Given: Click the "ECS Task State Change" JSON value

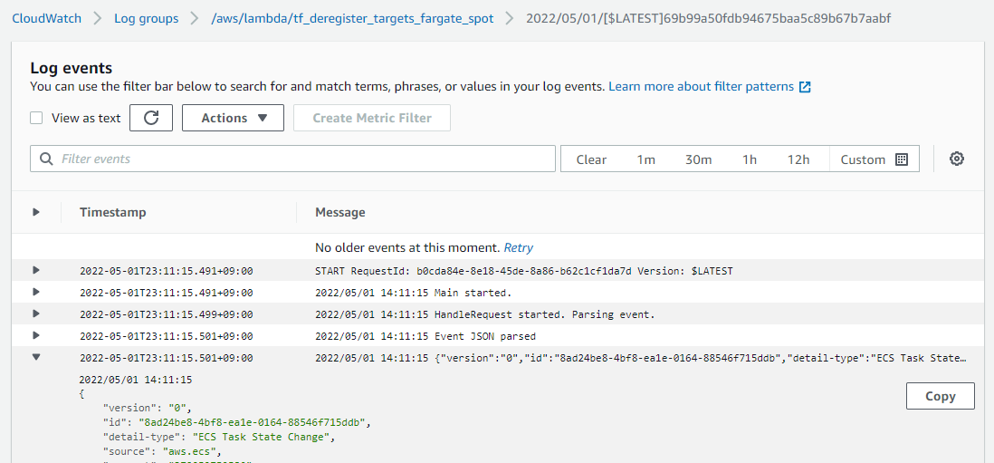Looking at the screenshot, I should click(262, 437).
